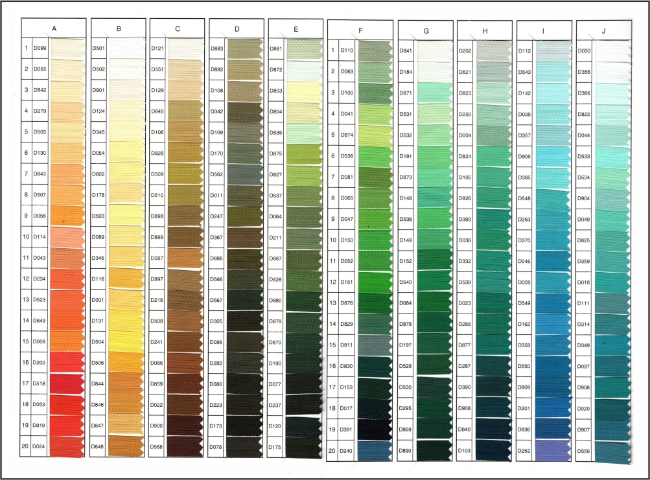Click the D911 code label
This screenshot has width=650, height=480.
pos(347,345)
